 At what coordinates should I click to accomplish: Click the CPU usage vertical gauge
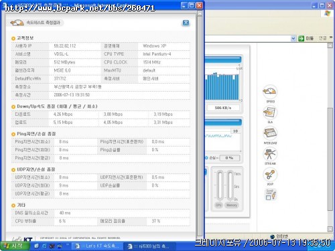tap(220, 185)
